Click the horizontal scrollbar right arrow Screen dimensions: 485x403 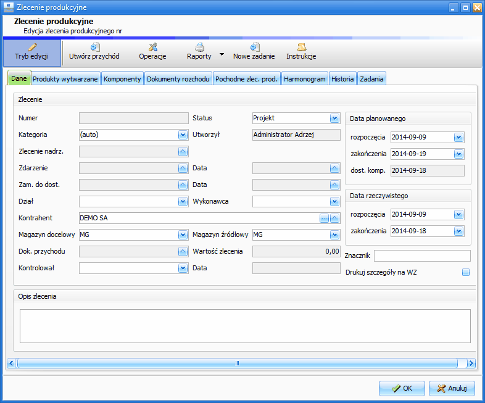(471, 363)
